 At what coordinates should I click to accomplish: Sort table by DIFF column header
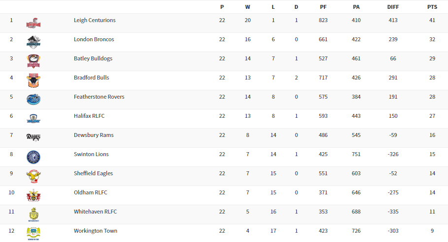pyautogui.click(x=393, y=7)
